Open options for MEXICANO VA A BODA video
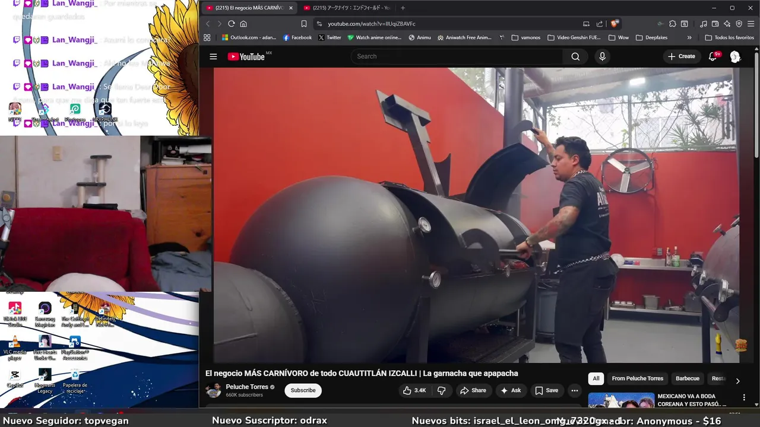The image size is (760, 427). pyautogui.click(x=744, y=397)
